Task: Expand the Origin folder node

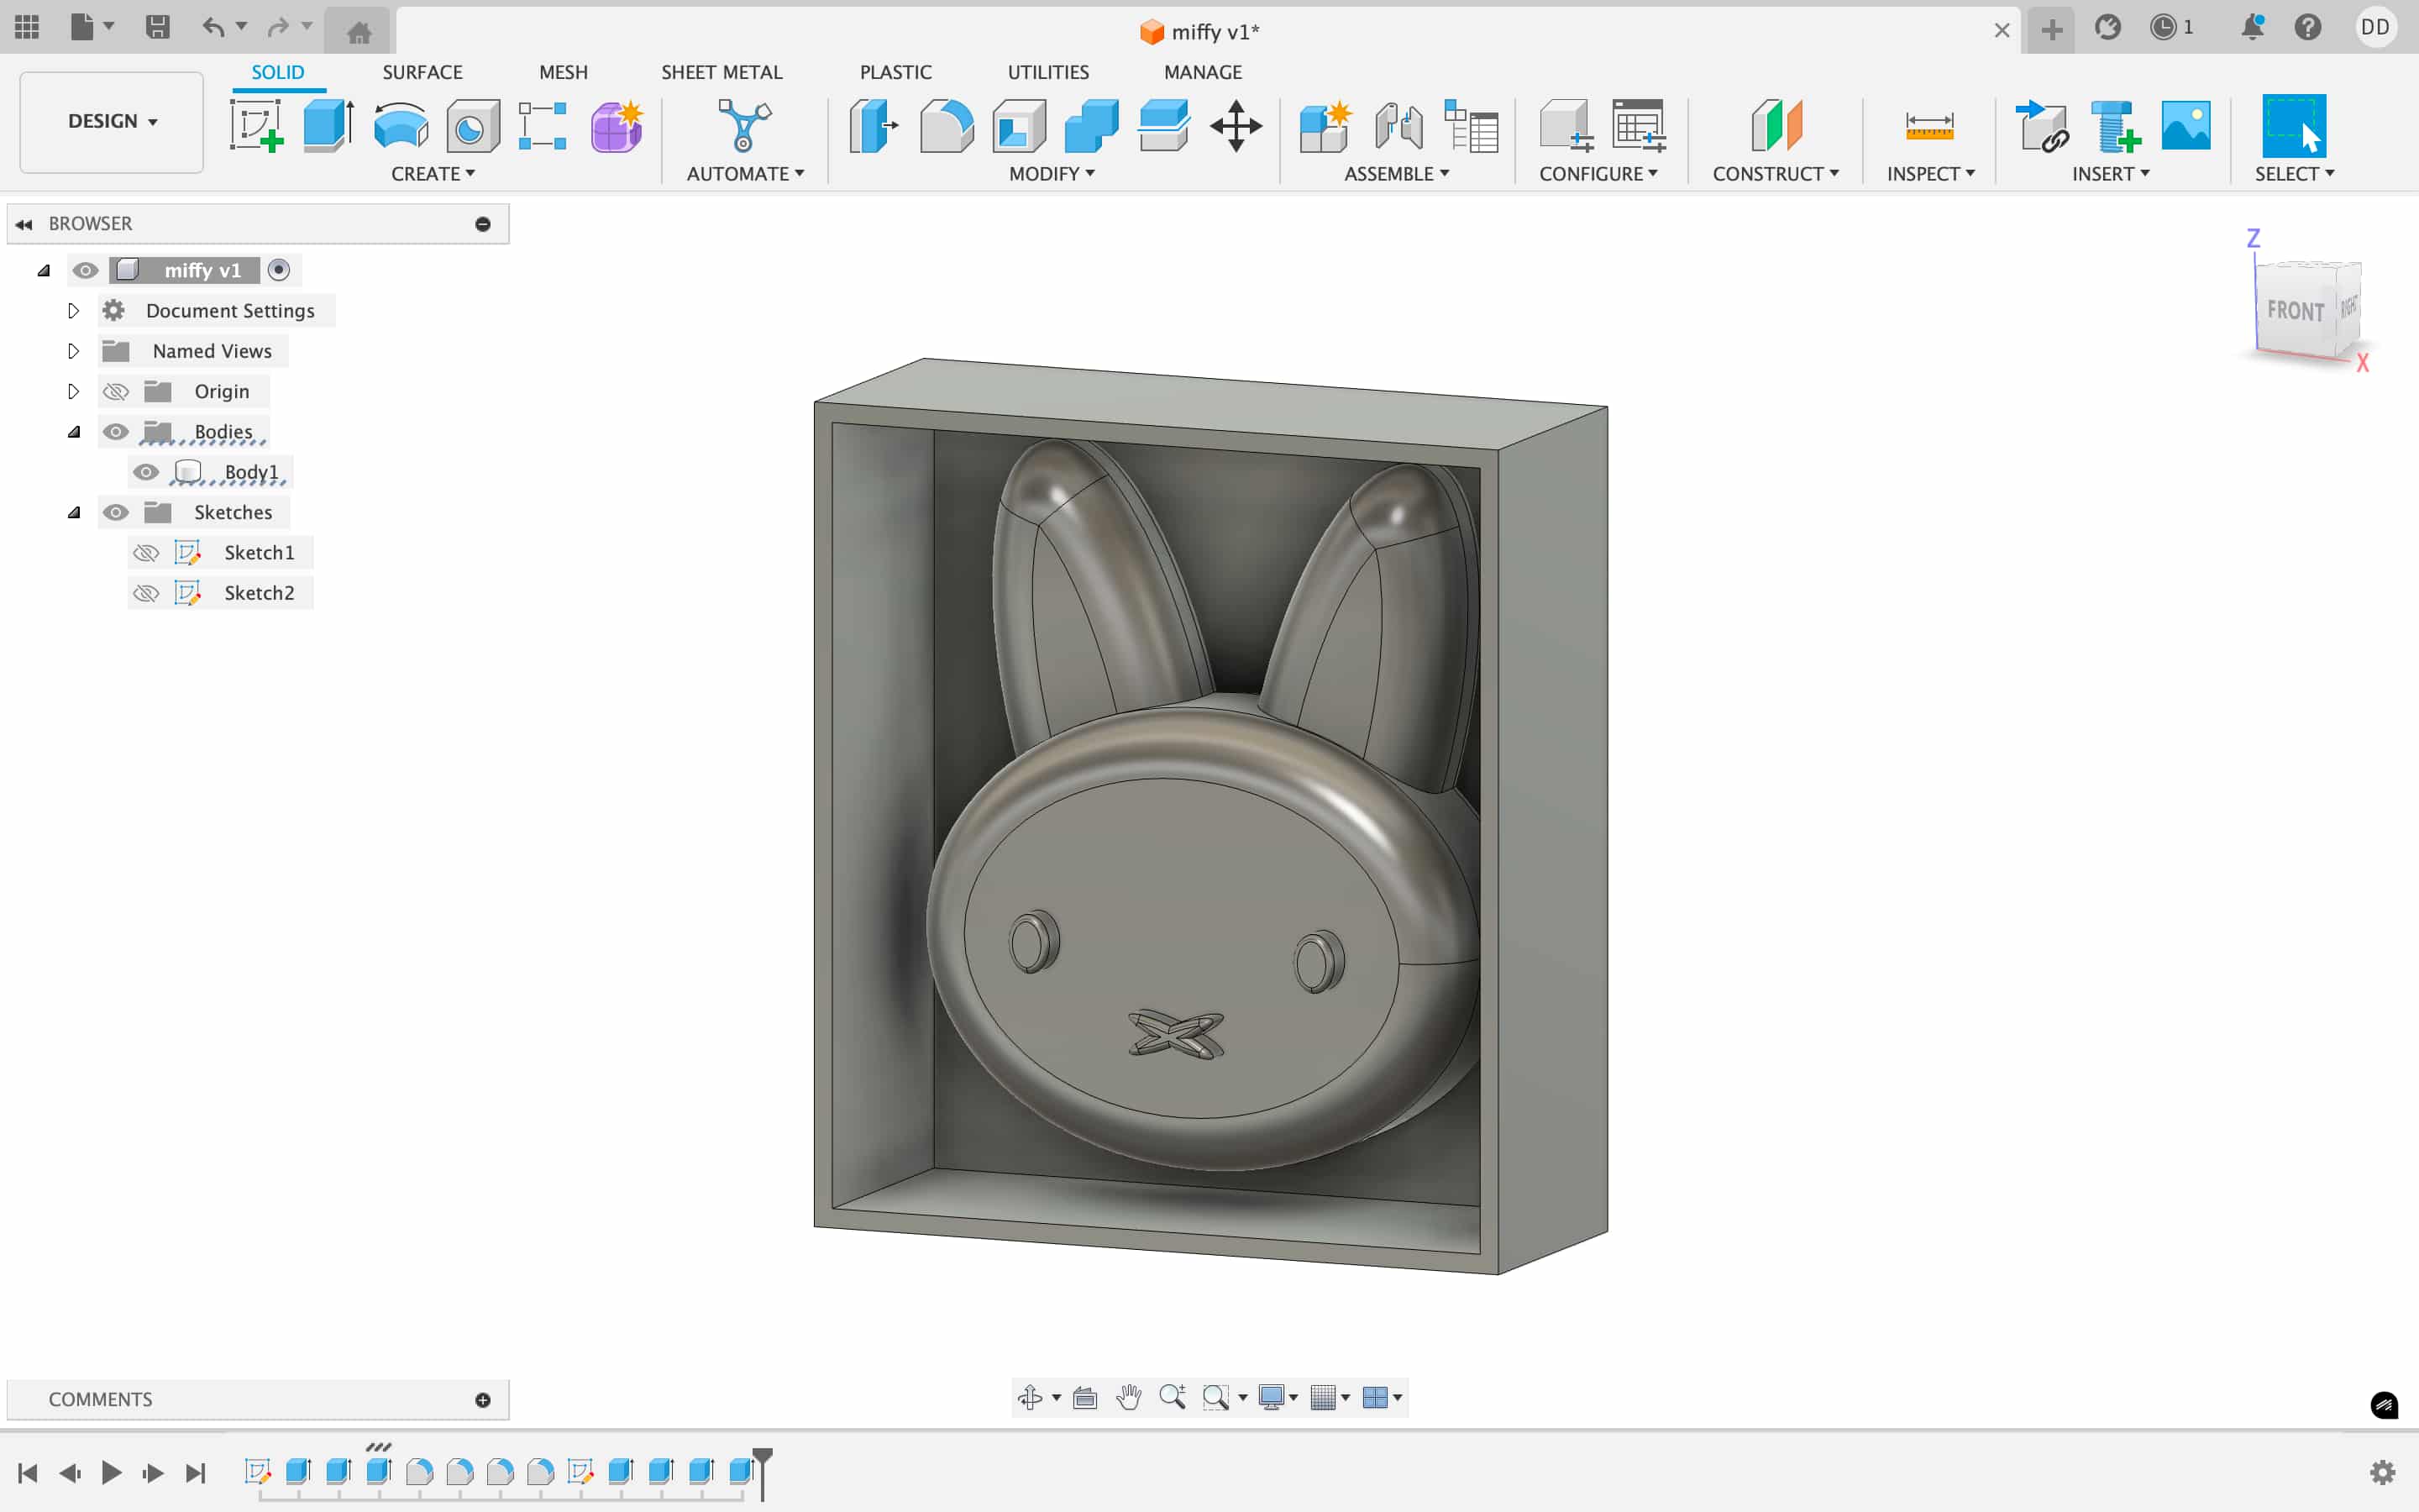Action: point(73,391)
